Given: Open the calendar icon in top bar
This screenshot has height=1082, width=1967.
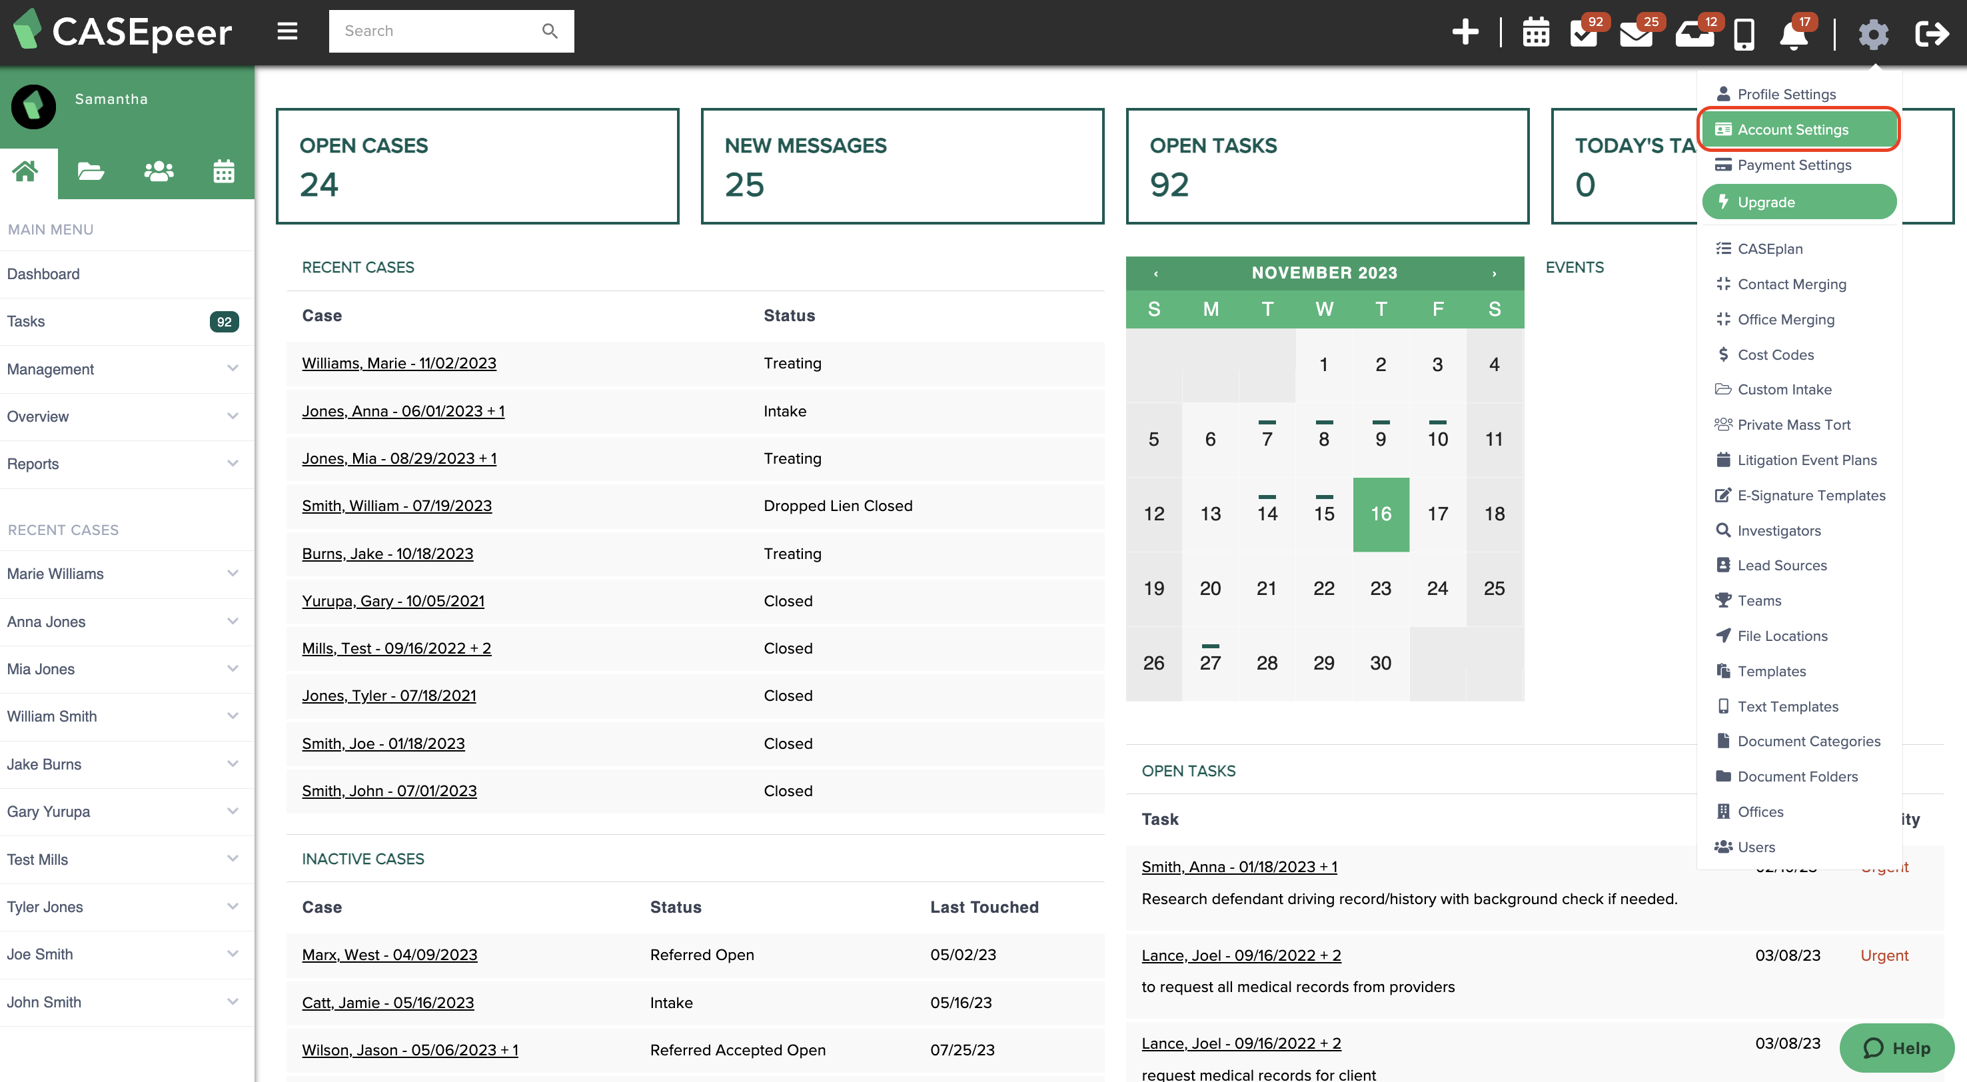Looking at the screenshot, I should (x=1536, y=33).
